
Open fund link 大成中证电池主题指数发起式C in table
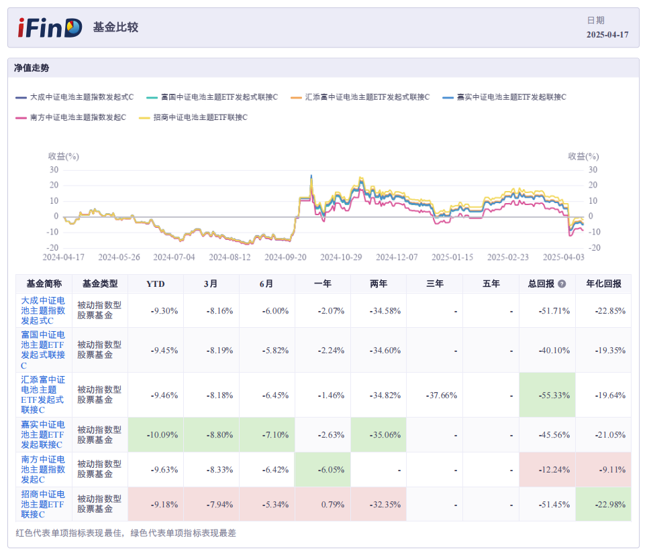coord(43,310)
